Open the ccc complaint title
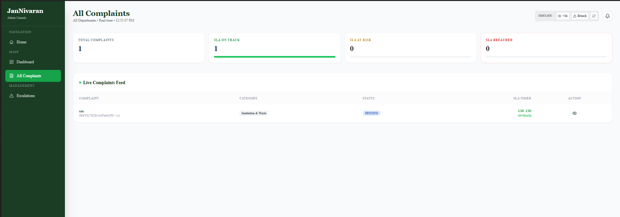The width and height of the screenshot is (620, 217). point(81,111)
